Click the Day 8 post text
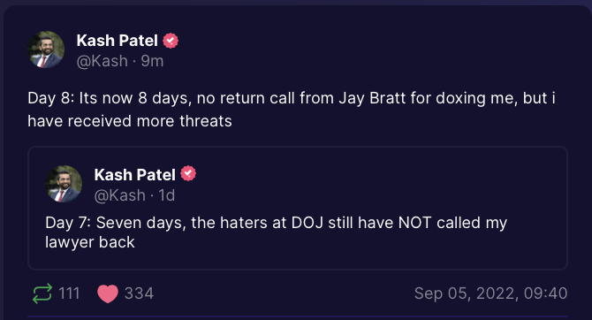 [x=292, y=110]
